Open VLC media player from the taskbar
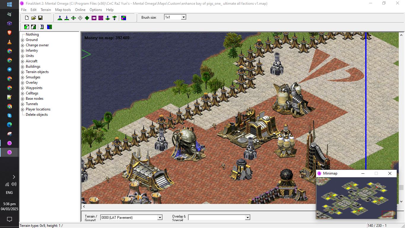 pyautogui.click(x=9, y=42)
